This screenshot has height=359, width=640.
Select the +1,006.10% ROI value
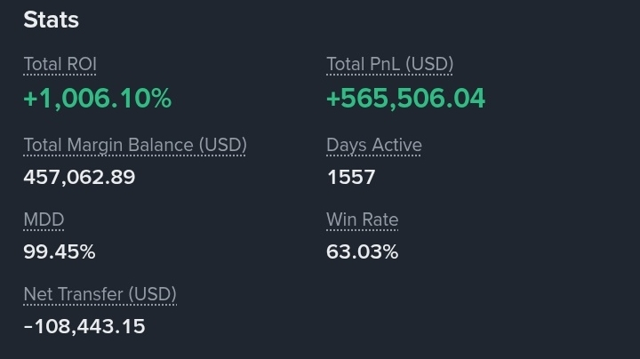coord(97,99)
